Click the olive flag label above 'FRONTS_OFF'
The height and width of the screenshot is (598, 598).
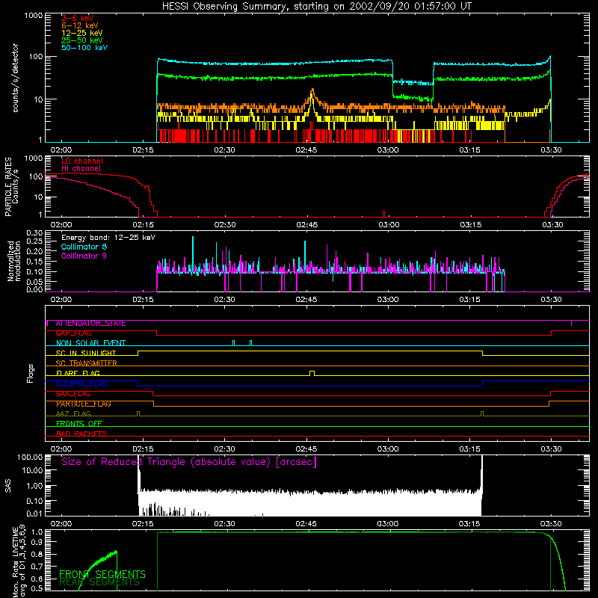coord(73,414)
